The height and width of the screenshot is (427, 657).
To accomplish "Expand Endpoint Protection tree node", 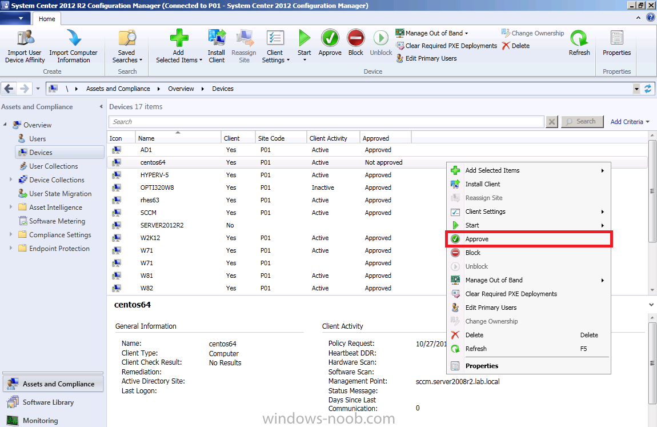I will point(11,249).
